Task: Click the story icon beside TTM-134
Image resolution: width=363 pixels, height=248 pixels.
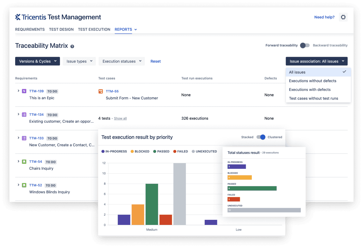Action: point(24,114)
